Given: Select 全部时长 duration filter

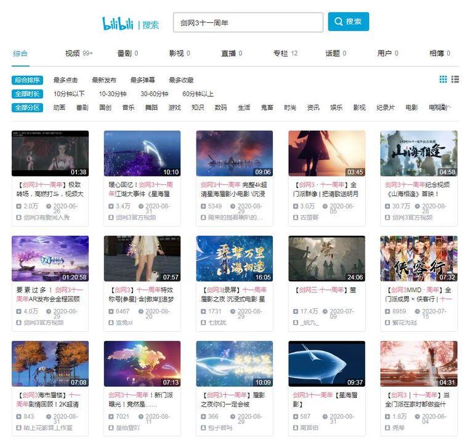Looking at the screenshot, I should [27, 94].
